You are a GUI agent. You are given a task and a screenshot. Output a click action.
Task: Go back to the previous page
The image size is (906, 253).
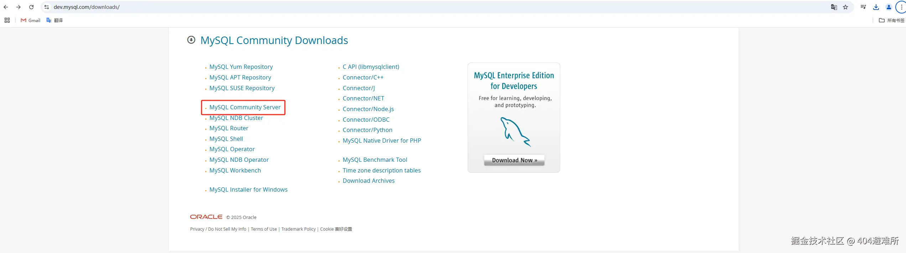click(x=6, y=7)
